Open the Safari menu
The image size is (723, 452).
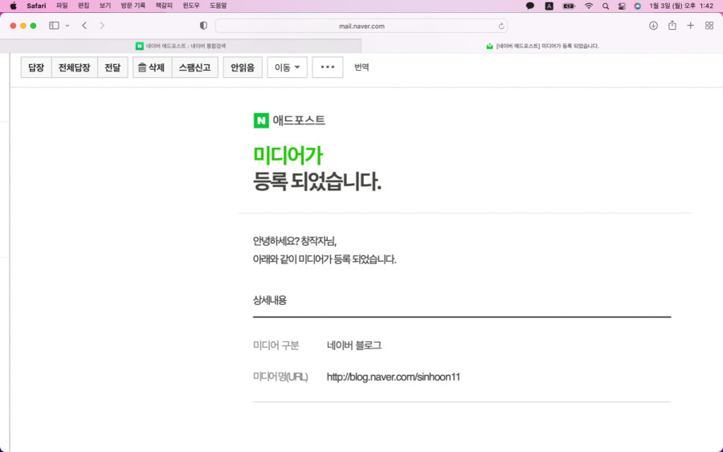click(x=36, y=6)
